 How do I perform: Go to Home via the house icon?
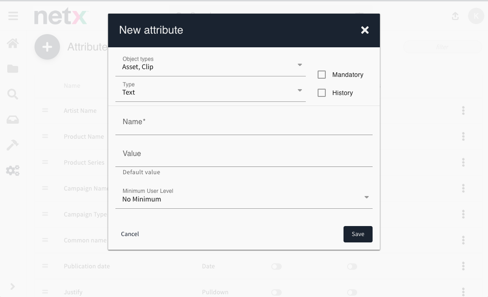[x=13, y=43]
